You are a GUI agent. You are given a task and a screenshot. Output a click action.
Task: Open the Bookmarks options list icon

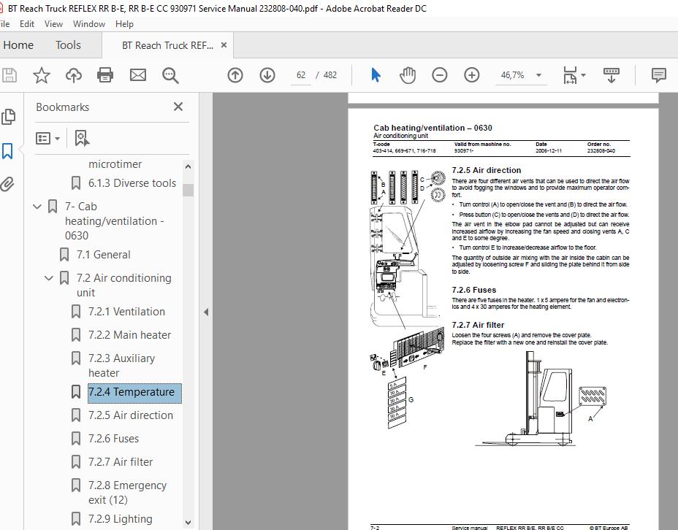(43, 138)
